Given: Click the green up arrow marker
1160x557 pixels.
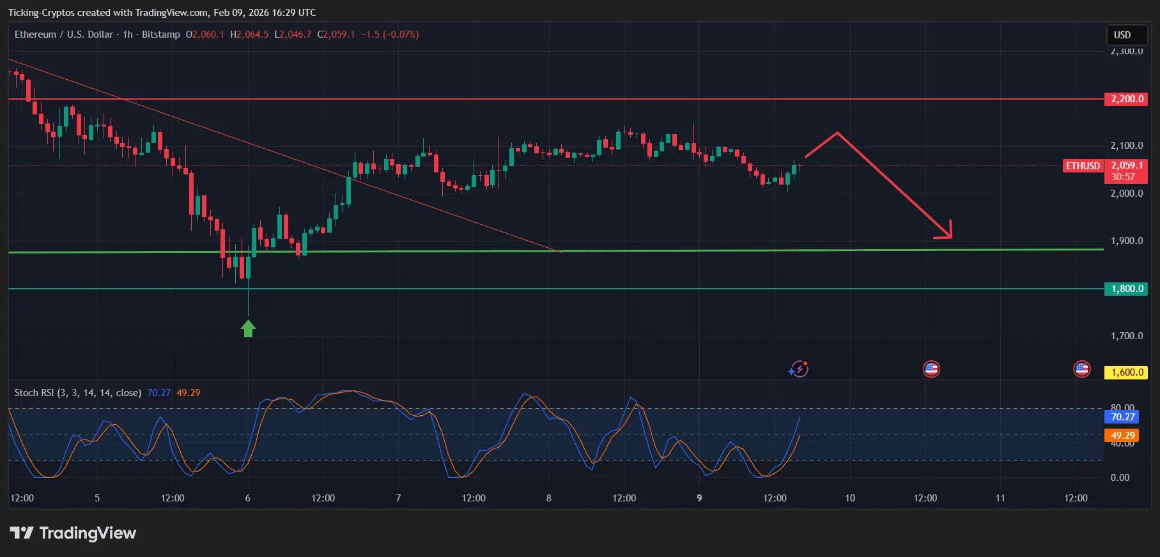Looking at the screenshot, I should [x=248, y=328].
